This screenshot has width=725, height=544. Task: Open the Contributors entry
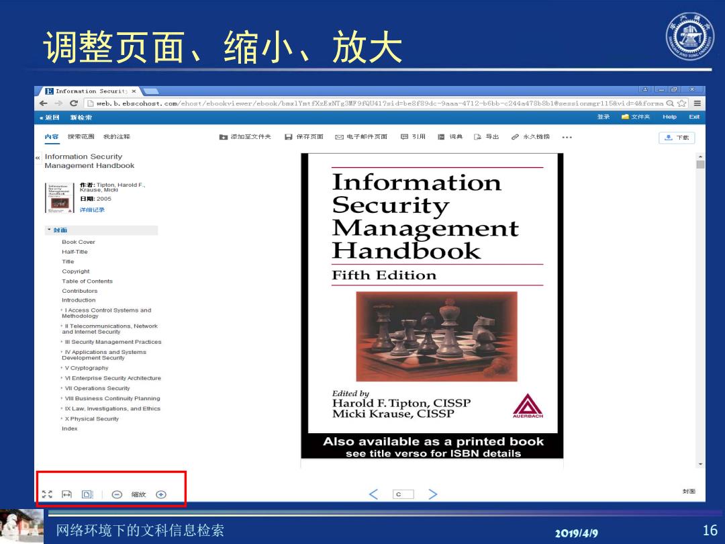[x=79, y=291]
